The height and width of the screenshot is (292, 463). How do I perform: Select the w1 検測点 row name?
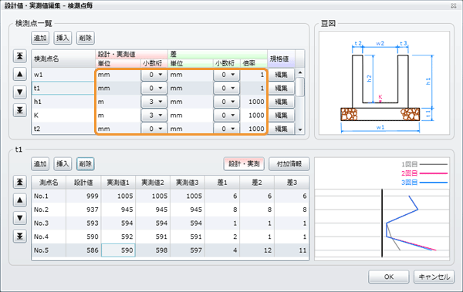pos(63,75)
